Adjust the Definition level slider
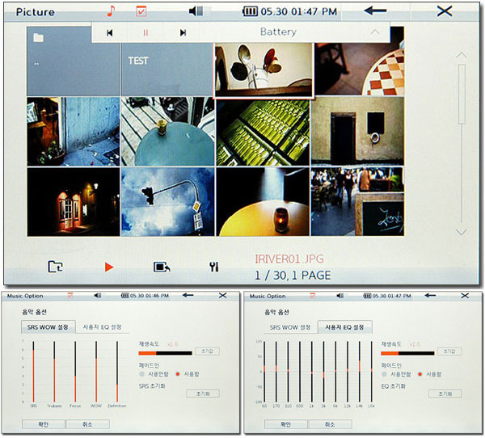 click(117, 372)
